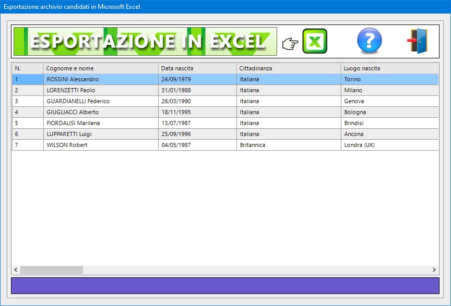The image size is (451, 306).
Task: Click birth date 24/09/1979
Action: [x=197, y=79]
